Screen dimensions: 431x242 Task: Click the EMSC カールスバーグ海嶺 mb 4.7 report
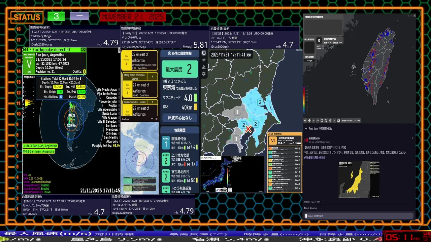click(66, 205)
